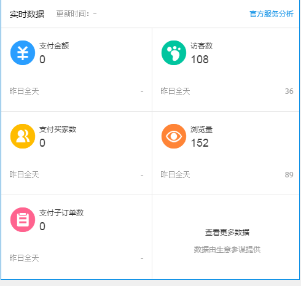Click the 支付买家数 label
The image size is (301, 286).
pyautogui.click(x=58, y=129)
